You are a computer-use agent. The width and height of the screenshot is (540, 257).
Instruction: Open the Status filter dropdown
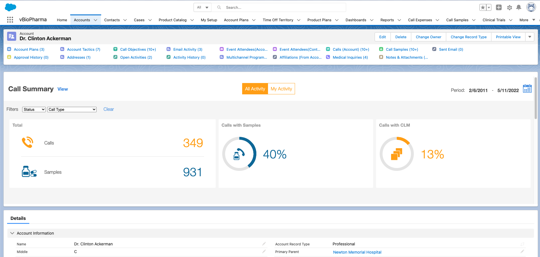(34, 110)
